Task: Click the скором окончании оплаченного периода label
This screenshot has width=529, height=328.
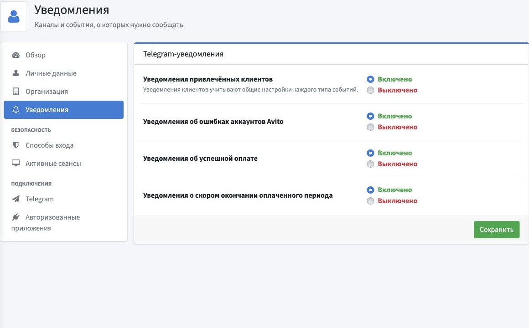Action: (x=238, y=195)
